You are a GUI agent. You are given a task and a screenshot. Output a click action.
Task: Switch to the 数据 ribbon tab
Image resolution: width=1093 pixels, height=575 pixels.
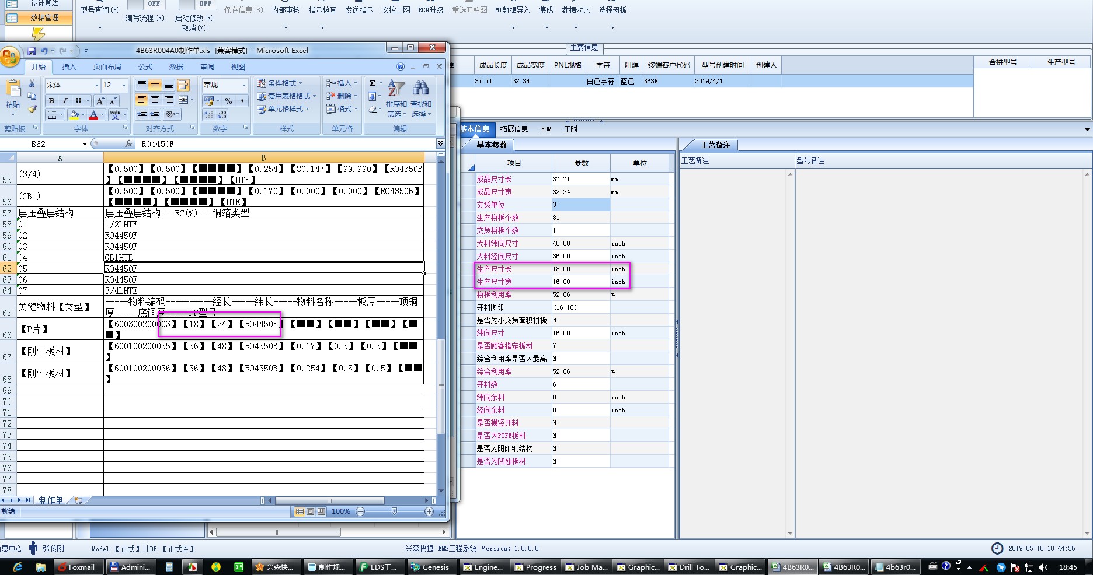tap(176, 67)
